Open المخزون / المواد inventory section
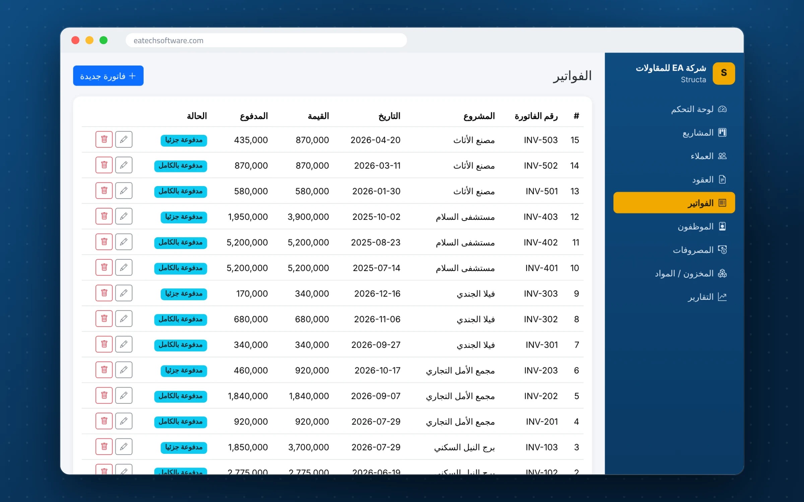The height and width of the screenshot is (502, 804). click(x=674, y=273)
